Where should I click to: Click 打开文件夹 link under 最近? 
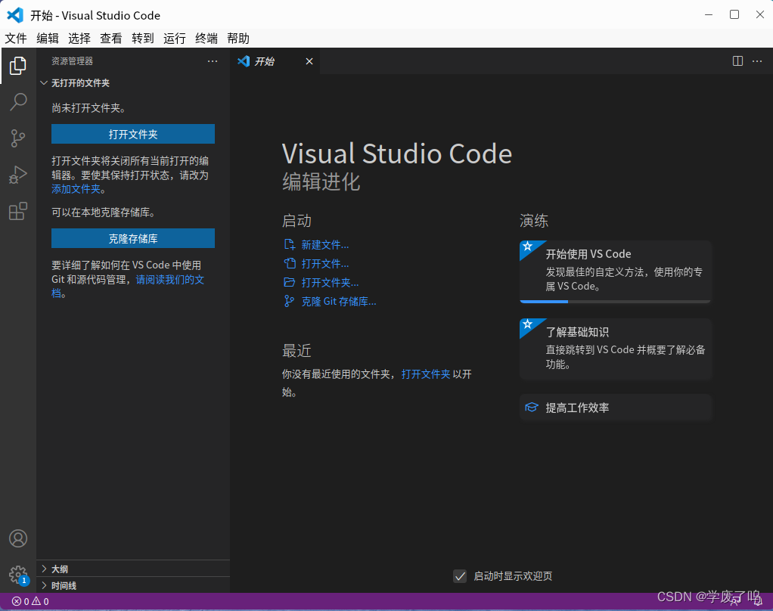(426, 374)
